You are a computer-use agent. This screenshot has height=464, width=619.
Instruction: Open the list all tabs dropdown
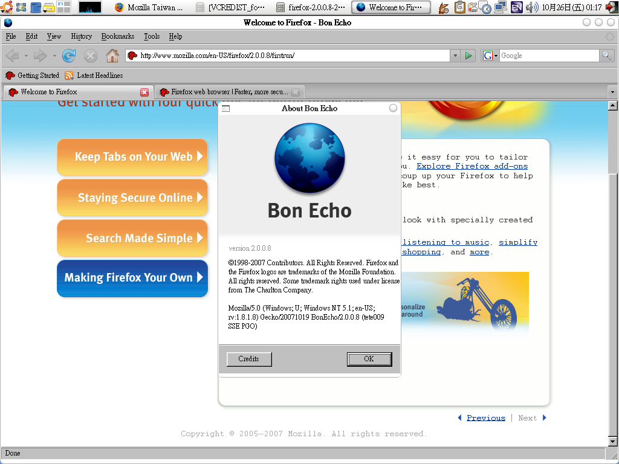[612, 92]
